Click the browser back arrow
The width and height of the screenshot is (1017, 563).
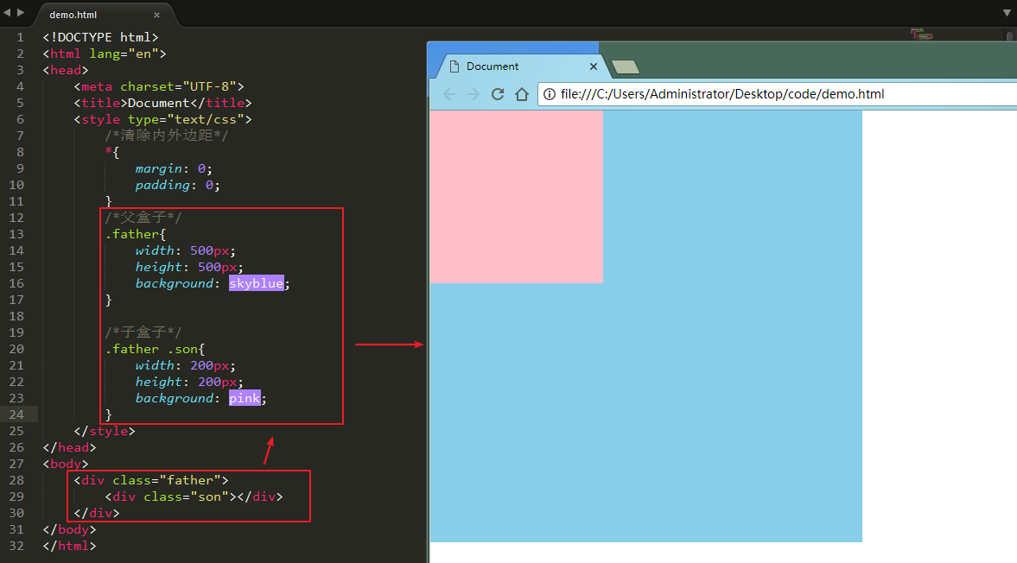(x=448, y=95)
